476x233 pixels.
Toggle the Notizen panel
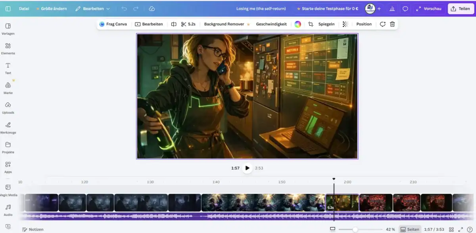tap(33, 229)
